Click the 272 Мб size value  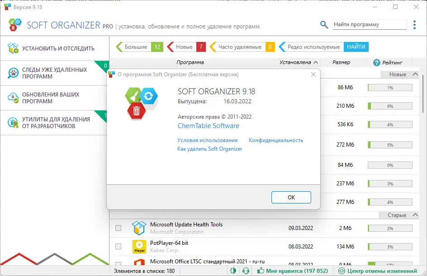(x=345, y=145)
